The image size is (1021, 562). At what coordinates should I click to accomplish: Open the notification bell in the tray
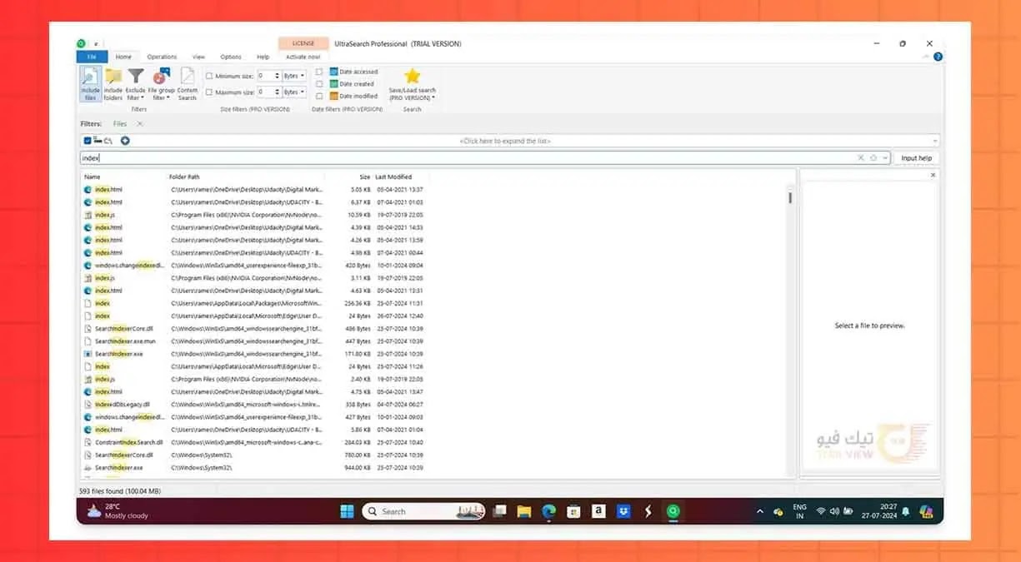click(x=905, y=511)
